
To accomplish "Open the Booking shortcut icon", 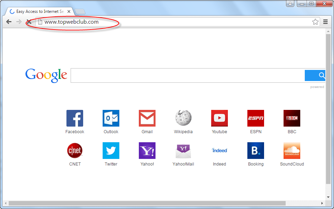I will pyautogui.click(x=256, y=151).
